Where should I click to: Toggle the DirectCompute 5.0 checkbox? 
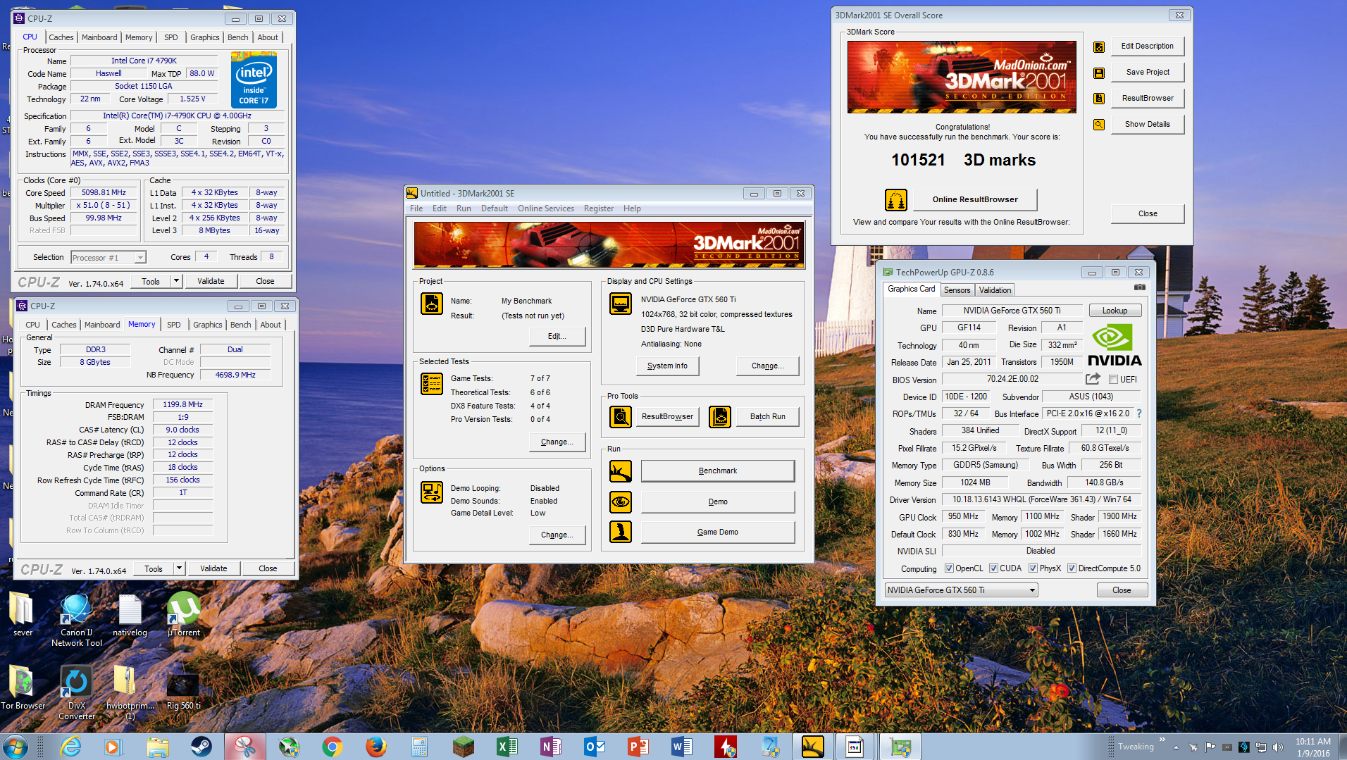click(1072, 568)
